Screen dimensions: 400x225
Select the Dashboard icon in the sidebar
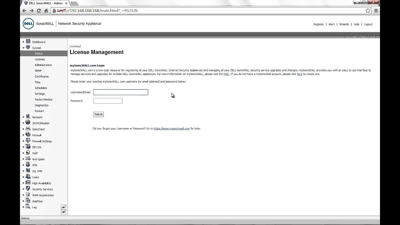28,42
